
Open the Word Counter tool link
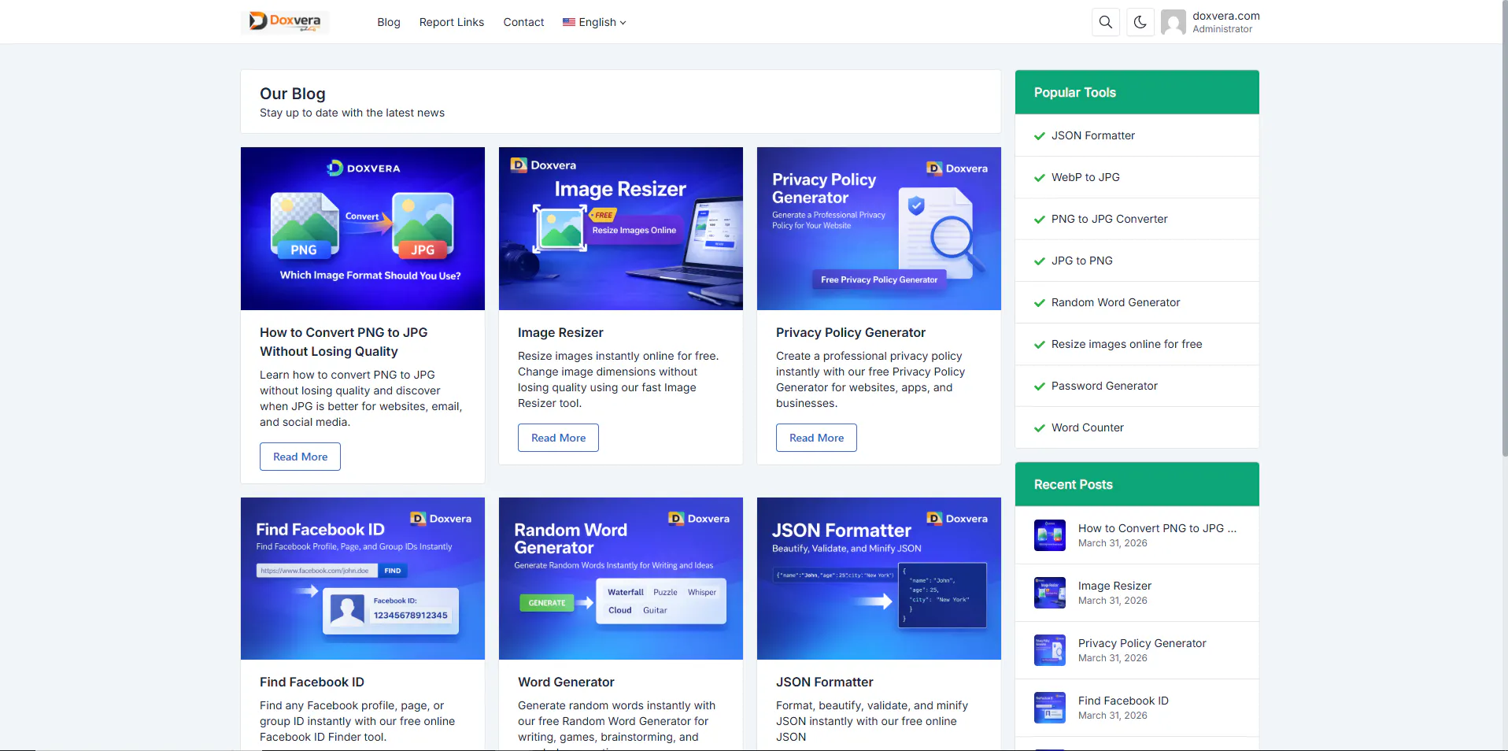(1088, 427)
